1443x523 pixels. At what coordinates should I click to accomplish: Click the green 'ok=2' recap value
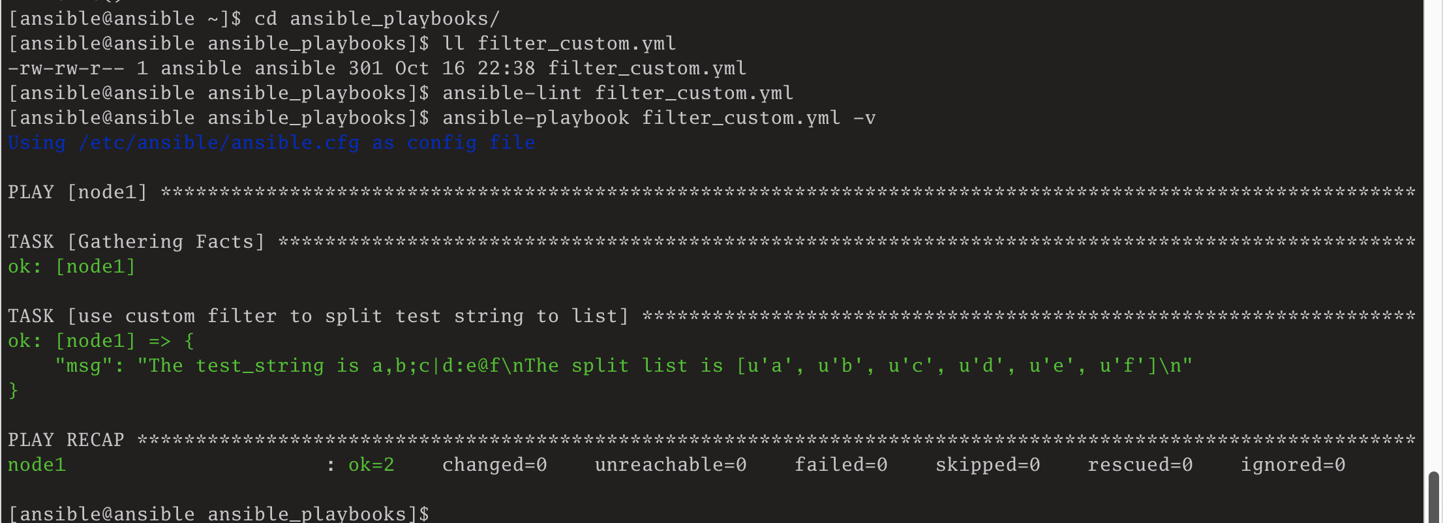[371, 465]
